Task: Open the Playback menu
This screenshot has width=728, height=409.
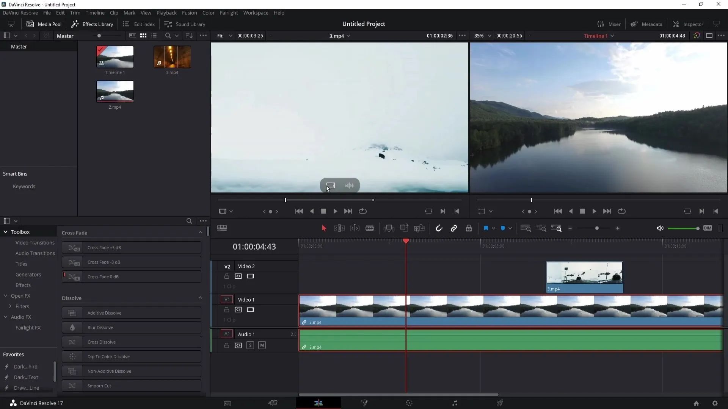Action: click(166, 12)
